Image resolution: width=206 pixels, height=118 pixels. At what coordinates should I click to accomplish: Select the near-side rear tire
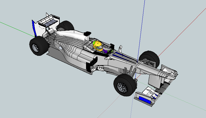tap(38, 46)
